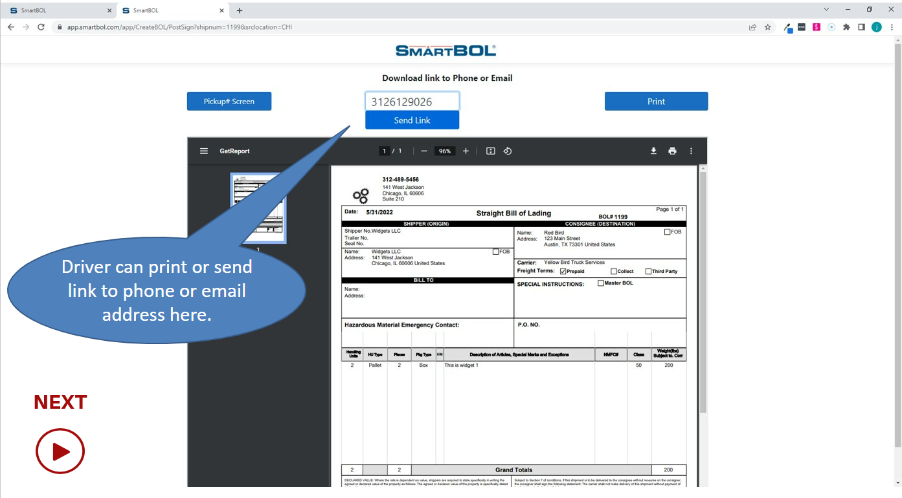Open a new browser tab
This screenshot has width=902, height=498.
click(x=240, y=10)
